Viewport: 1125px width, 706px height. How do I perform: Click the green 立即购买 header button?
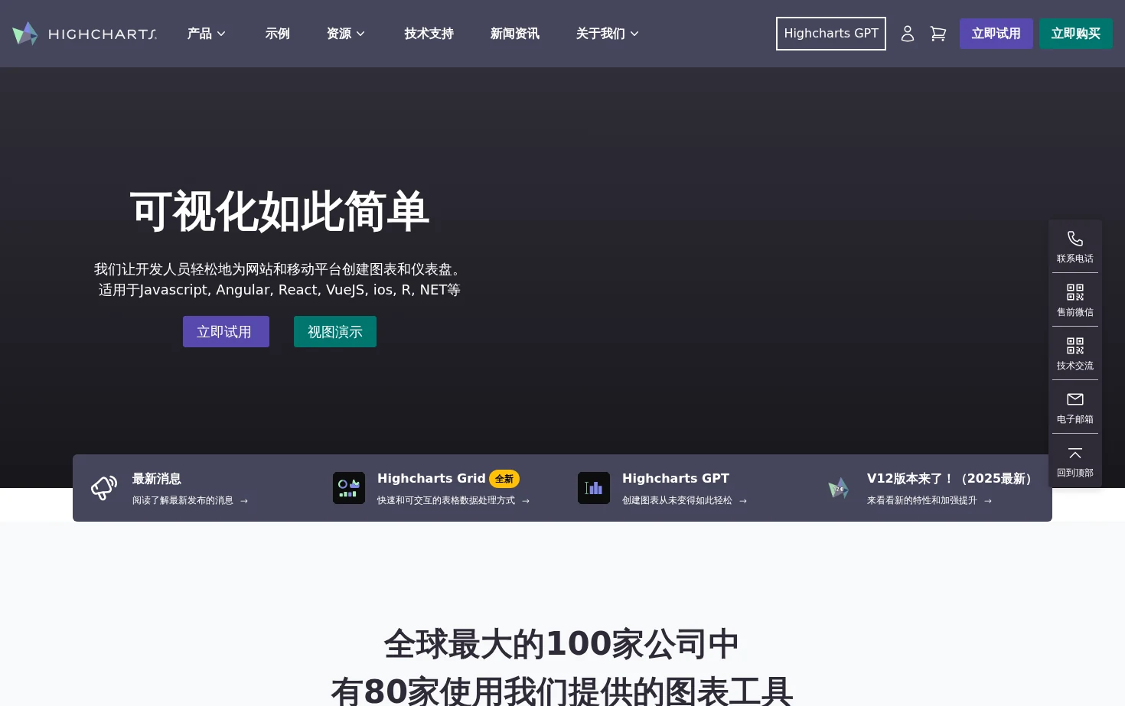(x=1076, y=34)
